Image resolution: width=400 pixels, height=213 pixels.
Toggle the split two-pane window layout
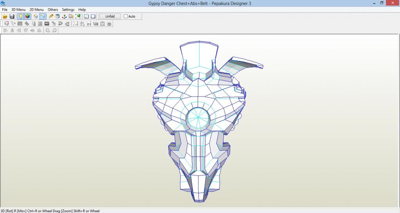tap(86, 16)
